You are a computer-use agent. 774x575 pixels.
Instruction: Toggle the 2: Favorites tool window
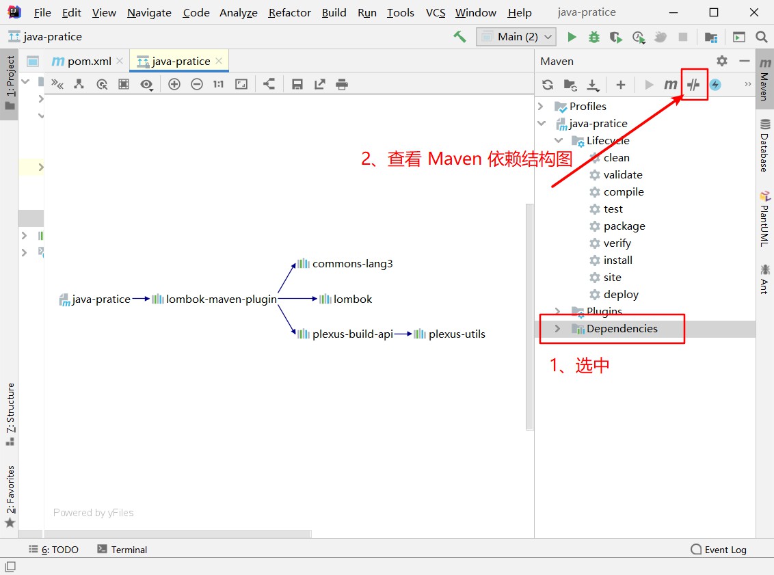pyautogui.click(x=10, y=496)
